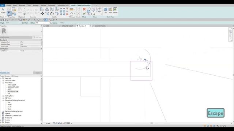Click the Show work plane icon

pos(110,9)
